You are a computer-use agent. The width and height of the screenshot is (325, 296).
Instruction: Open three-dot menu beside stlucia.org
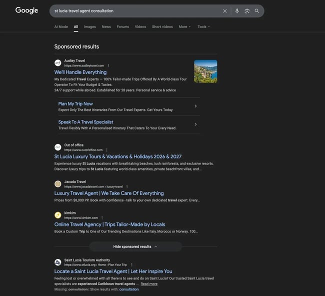[131, 265]
